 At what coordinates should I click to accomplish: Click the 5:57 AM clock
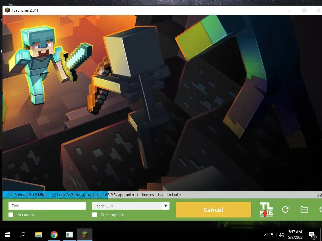point(295,232)
